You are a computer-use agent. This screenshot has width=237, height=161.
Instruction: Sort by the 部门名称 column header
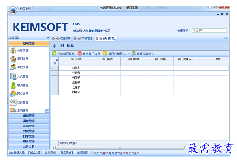coord(76,59)
